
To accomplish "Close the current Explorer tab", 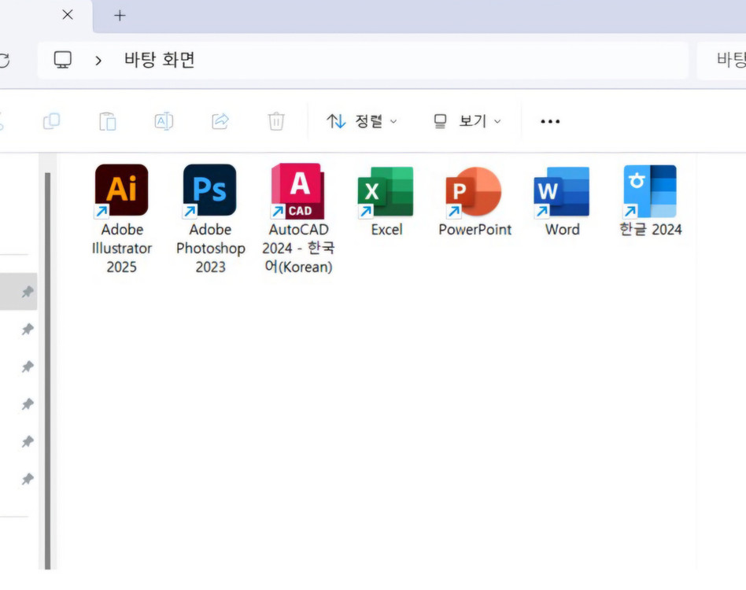I will coord(68,15).
